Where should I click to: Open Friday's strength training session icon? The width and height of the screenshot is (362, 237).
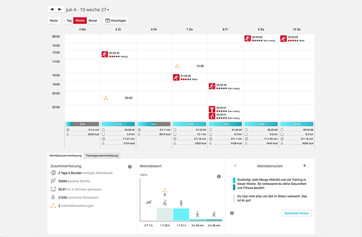(x=212, y=109)
